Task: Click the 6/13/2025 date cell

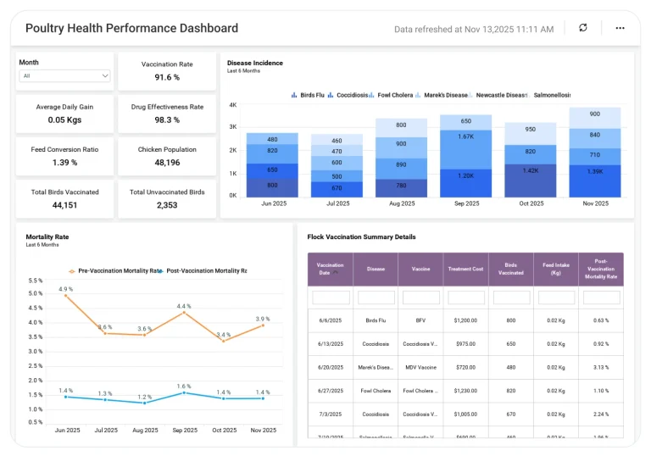Action: click(331, 344)
